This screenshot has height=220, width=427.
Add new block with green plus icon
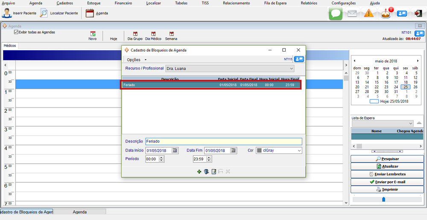(x=199, y=171)
